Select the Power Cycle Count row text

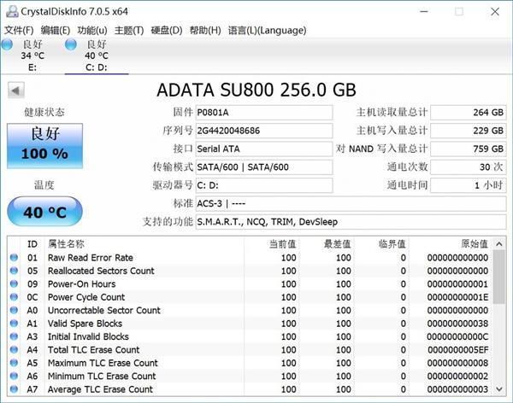[86, 297]
